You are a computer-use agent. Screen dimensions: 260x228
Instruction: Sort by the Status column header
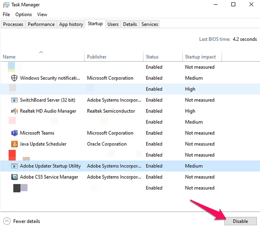click(163, 57)
